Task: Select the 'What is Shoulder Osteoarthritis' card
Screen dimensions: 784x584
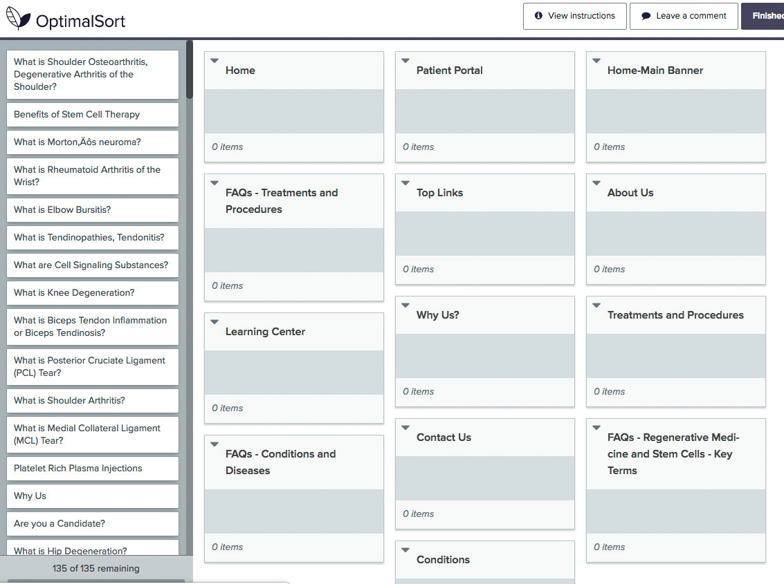Action: pos(93,75)
